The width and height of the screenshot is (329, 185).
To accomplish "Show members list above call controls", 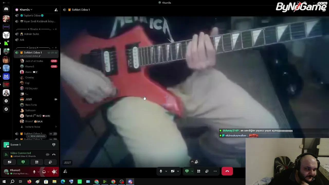I will [x=194, y=162].
